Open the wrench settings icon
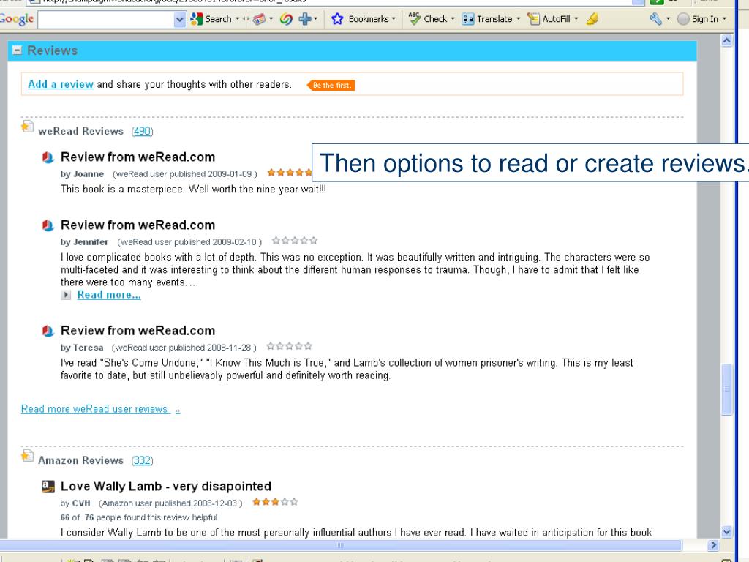The image size is (749, 562). point(655,19)
